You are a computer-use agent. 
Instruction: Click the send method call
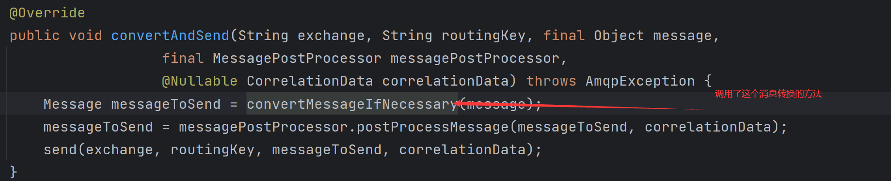[60, 150]
